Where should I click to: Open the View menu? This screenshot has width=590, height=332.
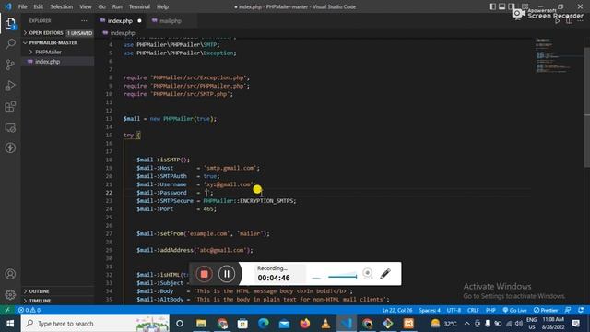pos(86,6)
